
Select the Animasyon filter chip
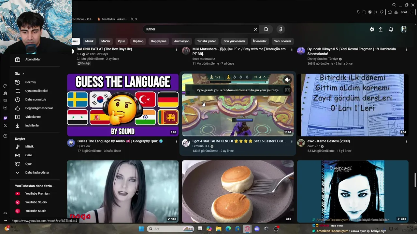click(182, 41)
